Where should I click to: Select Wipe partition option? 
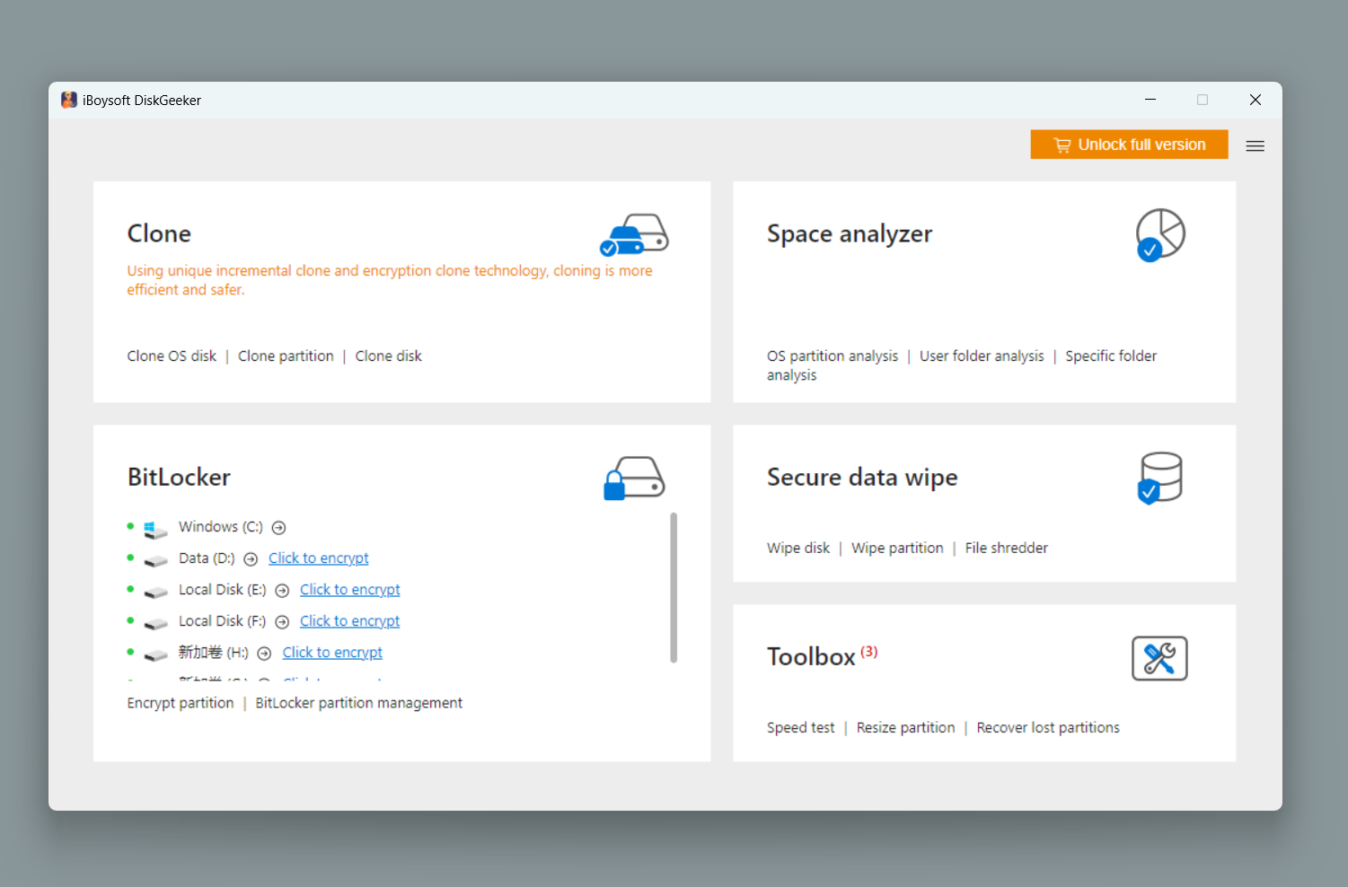[x=897, y=548]
